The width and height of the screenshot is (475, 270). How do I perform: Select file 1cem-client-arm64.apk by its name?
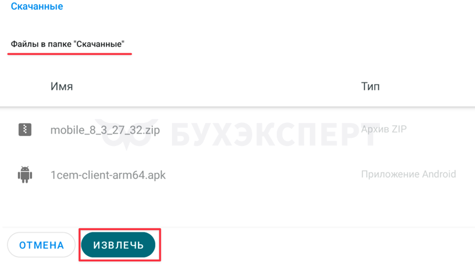click(x=108, y=175)
